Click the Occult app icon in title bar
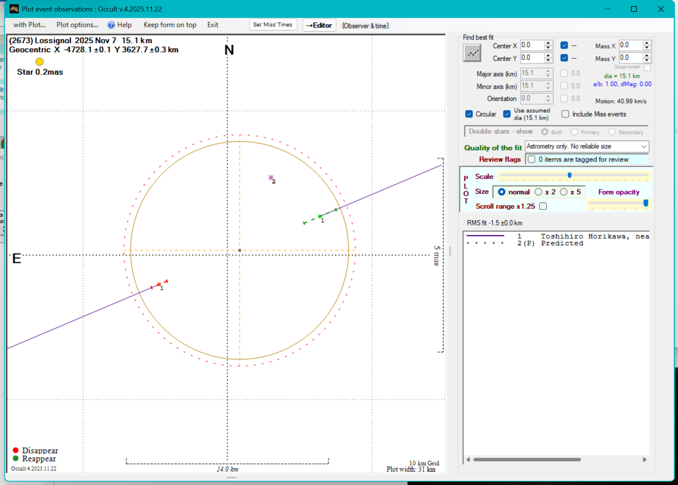 tap(14, 9)
